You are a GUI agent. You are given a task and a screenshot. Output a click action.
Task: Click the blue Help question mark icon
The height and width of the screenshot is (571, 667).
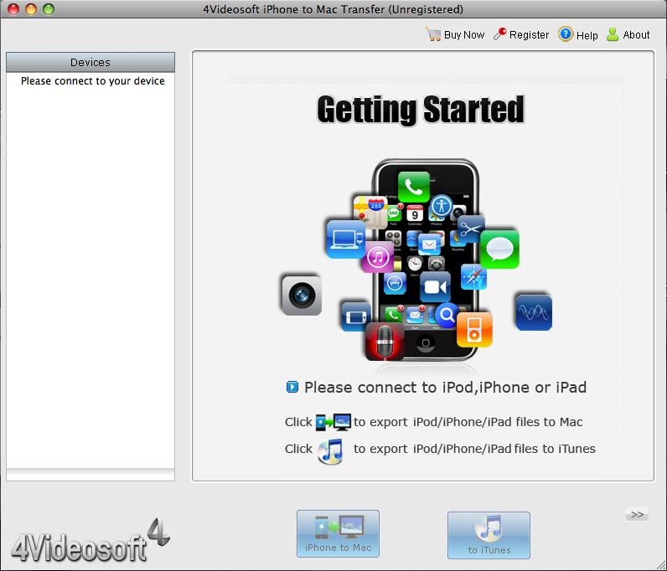point(566,34)
